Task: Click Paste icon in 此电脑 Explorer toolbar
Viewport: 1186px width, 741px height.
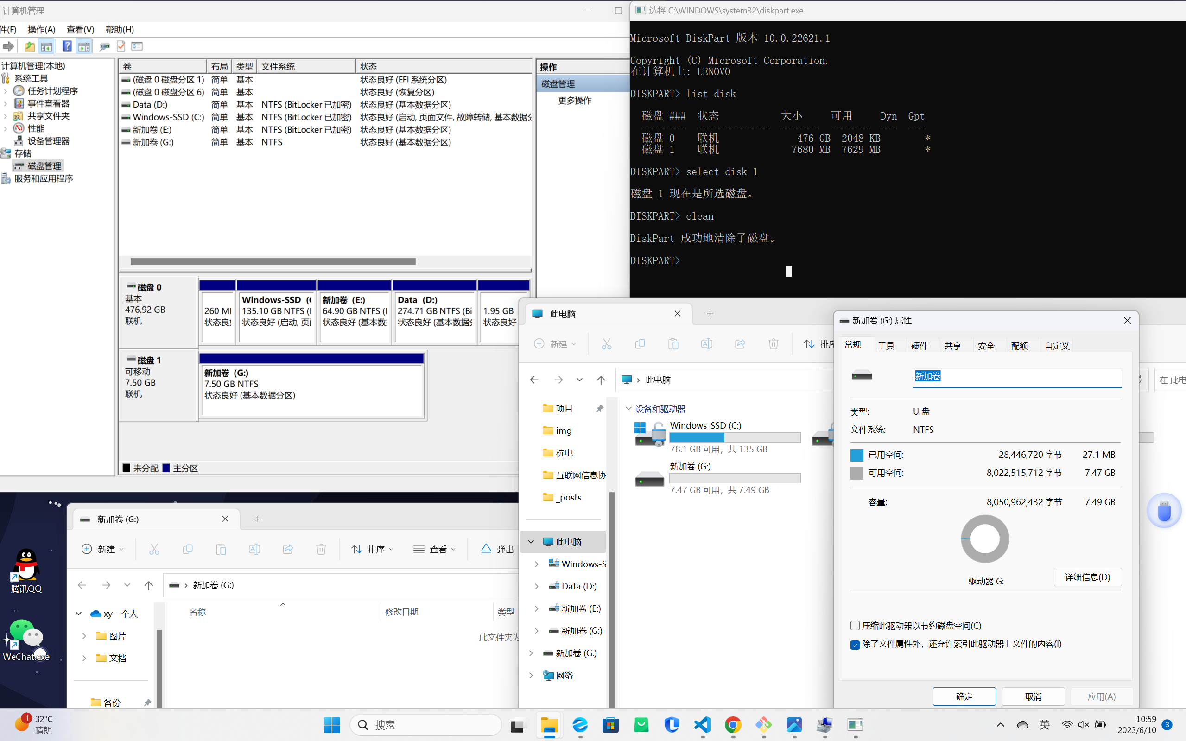Action: [673, 344]
